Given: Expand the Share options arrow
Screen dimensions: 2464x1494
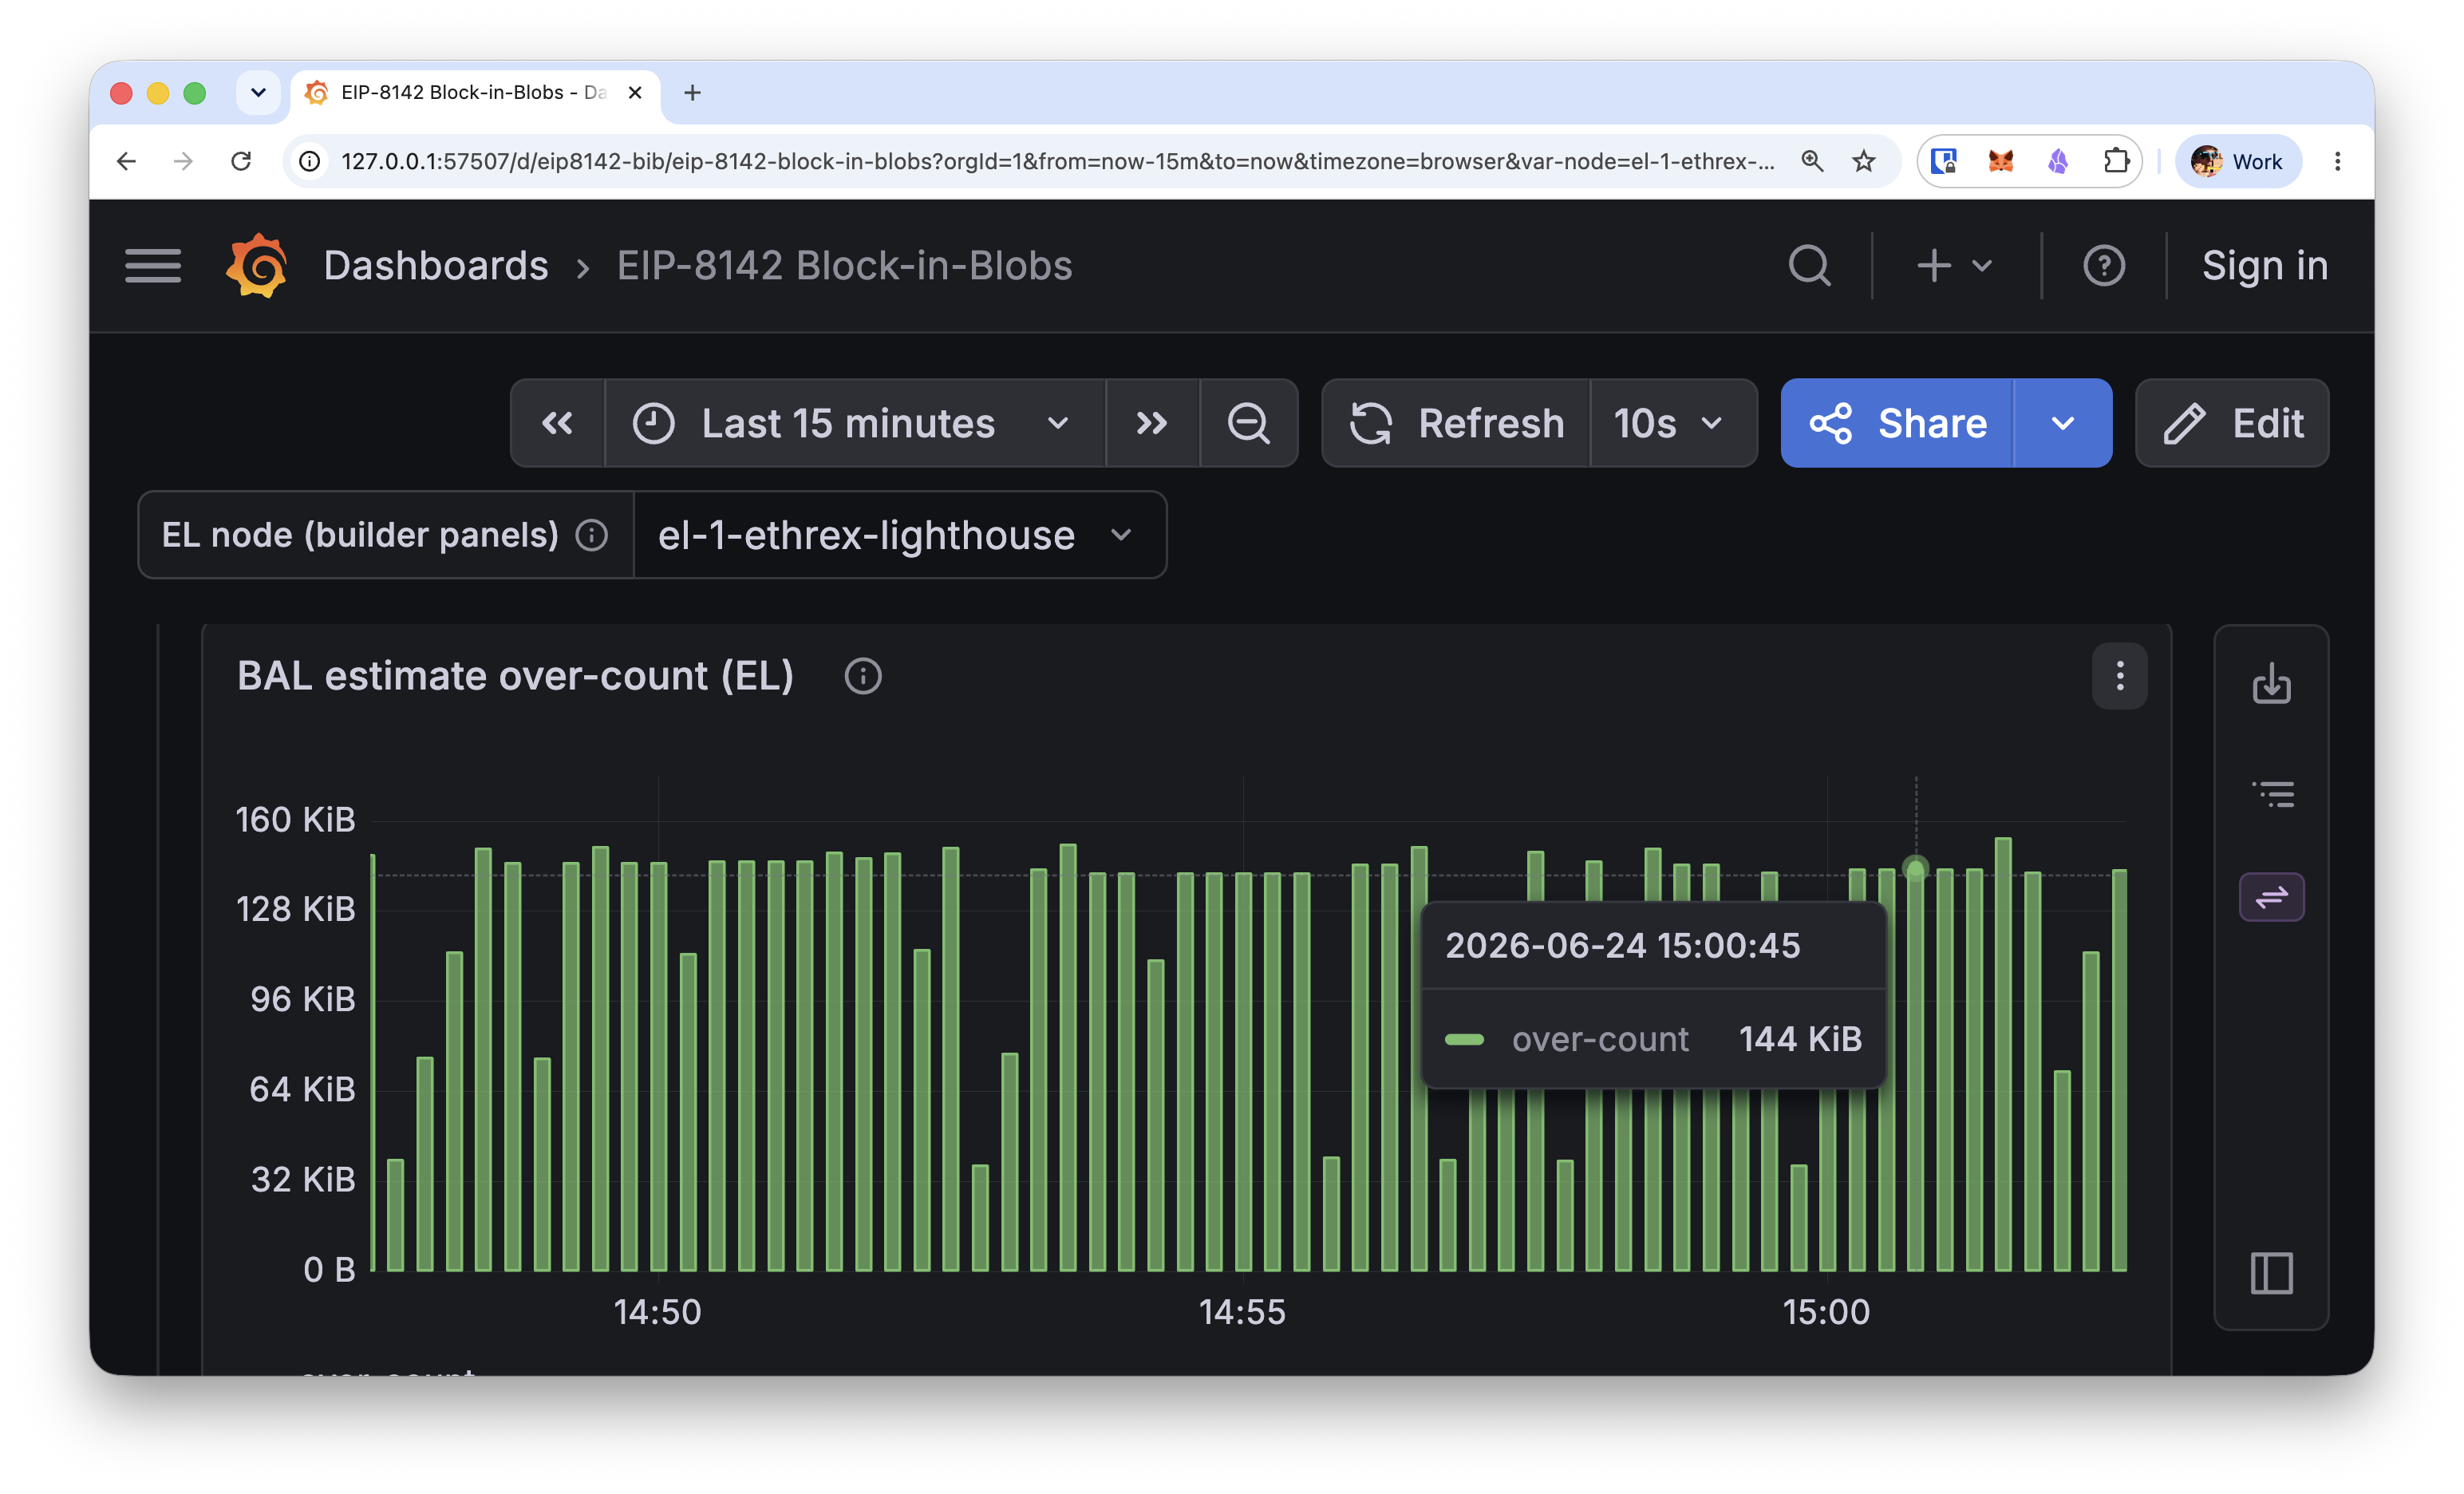Looking at the screenshot, I should 2062,423.
